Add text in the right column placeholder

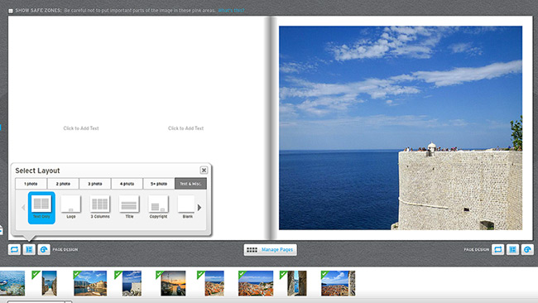[x=185, y=128]
